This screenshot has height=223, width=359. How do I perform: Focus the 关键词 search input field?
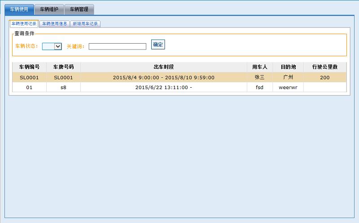(118, 46)
